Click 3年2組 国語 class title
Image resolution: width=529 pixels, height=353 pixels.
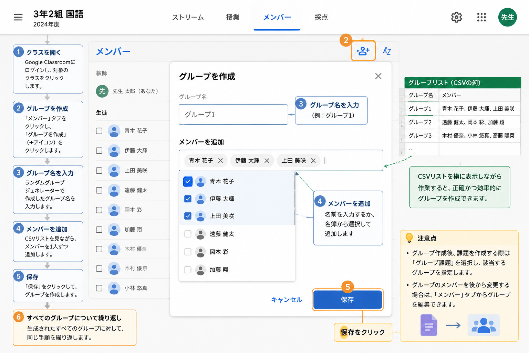coord(58,14)
